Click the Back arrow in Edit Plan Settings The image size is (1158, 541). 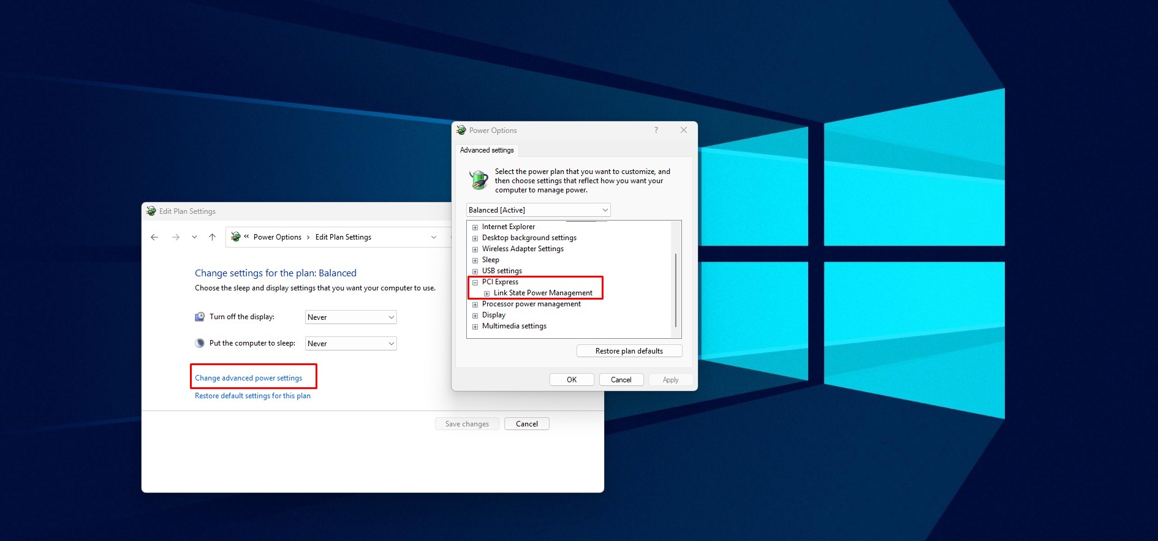click(154, 237)
